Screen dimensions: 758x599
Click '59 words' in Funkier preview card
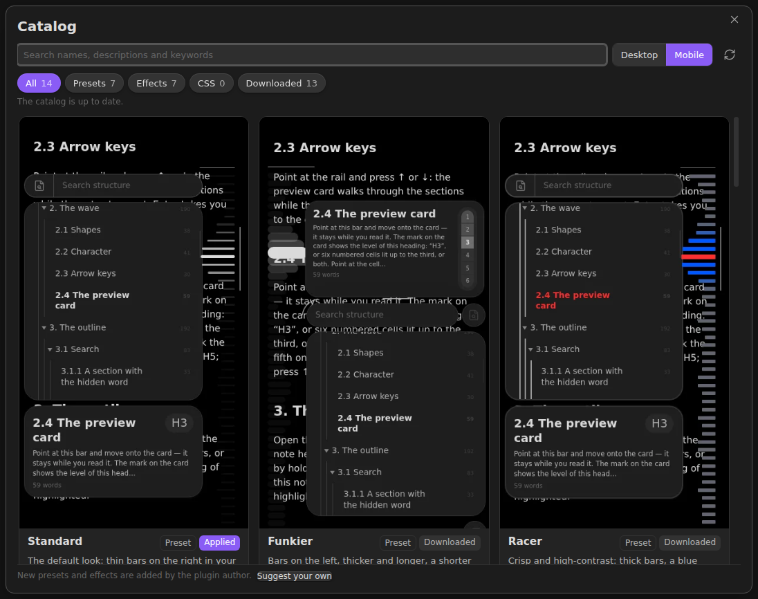click(326, 275)
